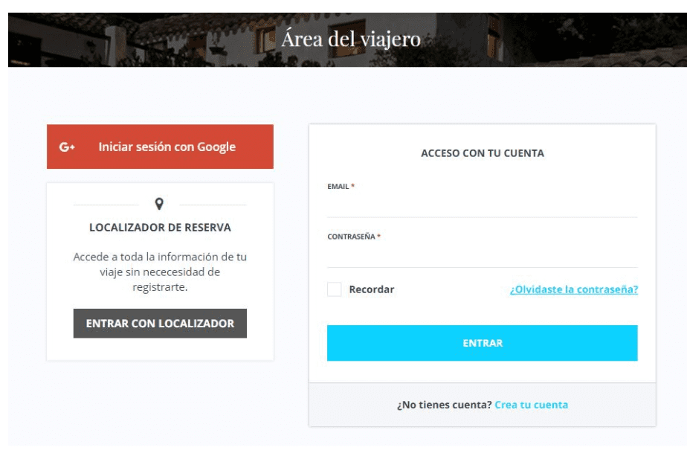The width and height of the screenshot is (687, 459).
Task: Click the 'CONTRASEÑA' field label
Action: pyautogui.click(x=351, y=237)
